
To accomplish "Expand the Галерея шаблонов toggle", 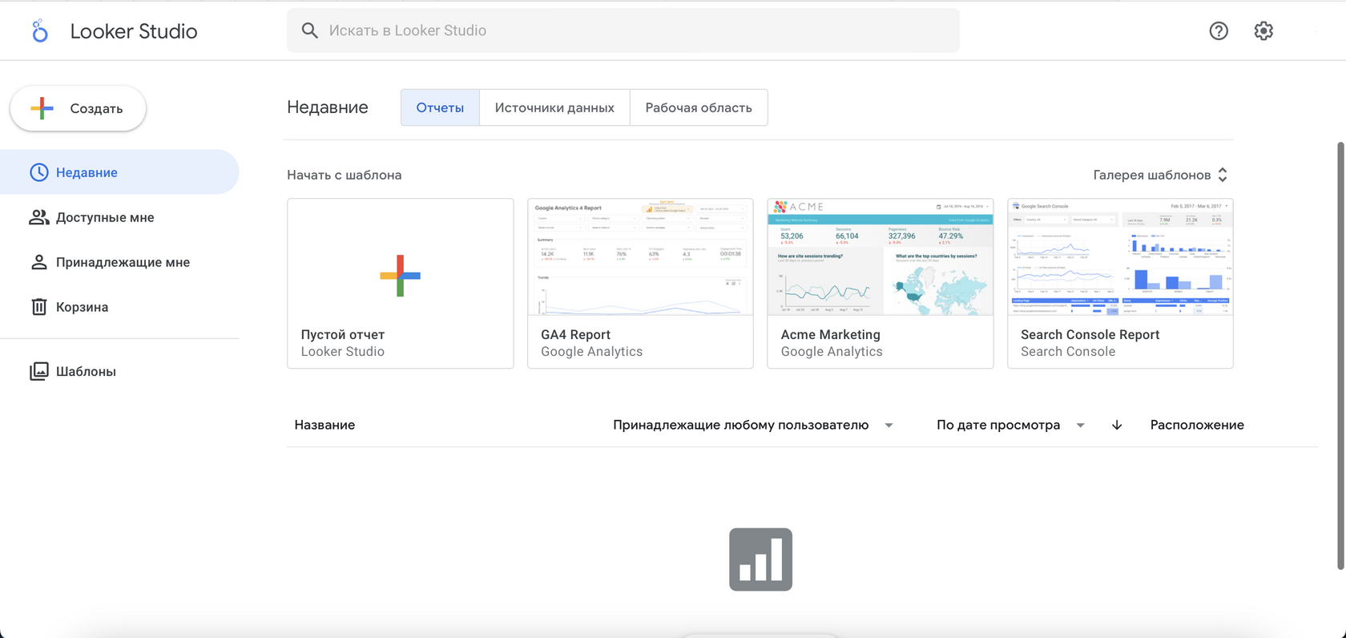I will click(x=1161, y=175).
